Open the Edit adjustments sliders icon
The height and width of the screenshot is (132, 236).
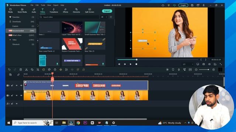[66, 70]
